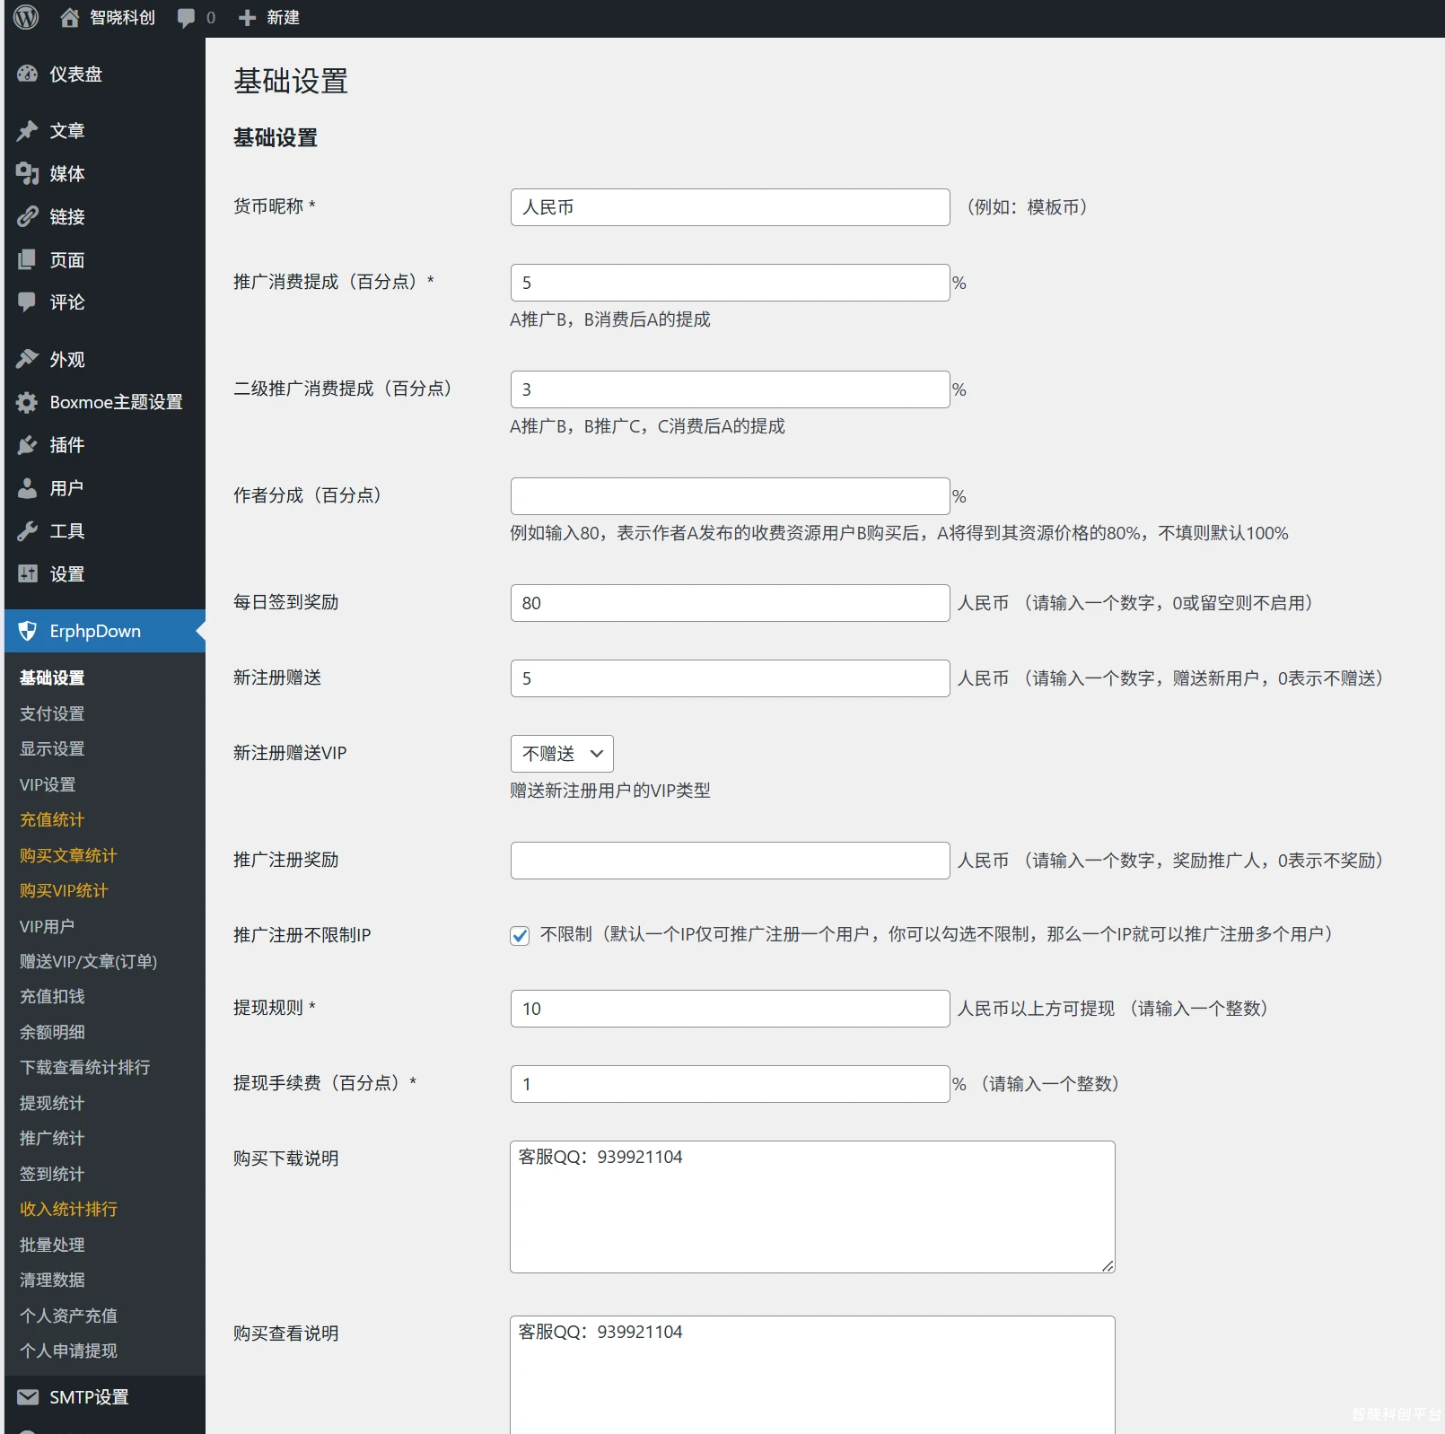Open the 支付设置 submenu item
The image size is (1445, 1434).
coord(52,713)
